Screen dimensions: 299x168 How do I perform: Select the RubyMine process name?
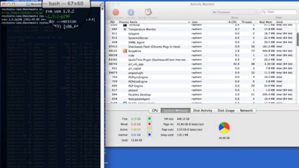click(x=135, y=51)
